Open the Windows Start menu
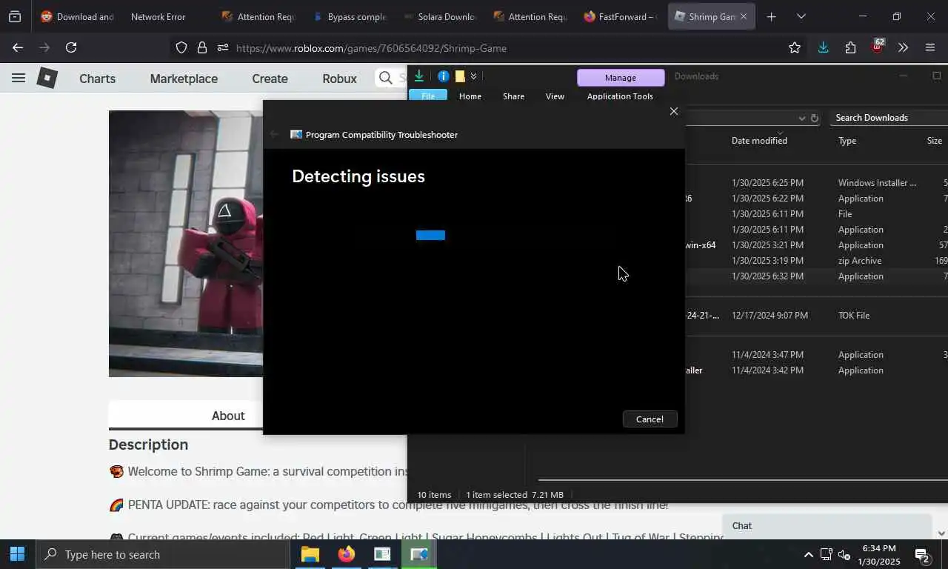The width and height of the screenshot is (948, 569). pos(17,554)
